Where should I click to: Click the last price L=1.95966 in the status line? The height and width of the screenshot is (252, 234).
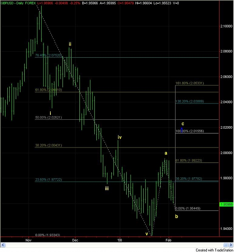pyautogui.click(x=45, y=3)
